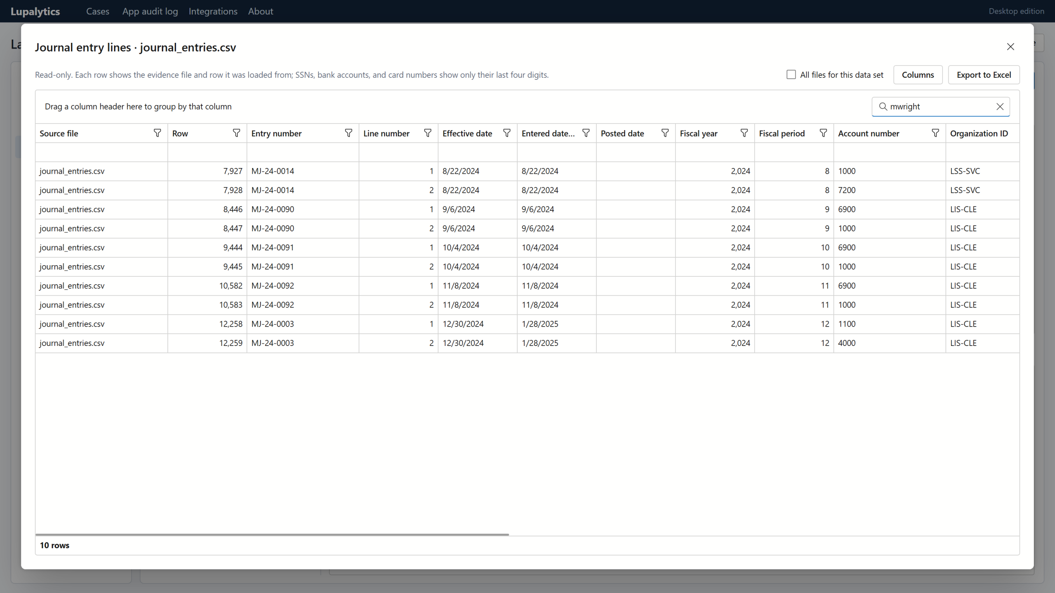Open filter for Fiscal period column
Viewport: 1055px width, 593px height.
point(823,133)
